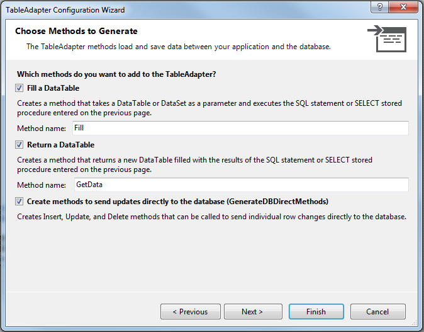Uncheck the Return a DataTable checkbox
The image size is (424, 332).
pyautogui.click(x=19, y=145)
